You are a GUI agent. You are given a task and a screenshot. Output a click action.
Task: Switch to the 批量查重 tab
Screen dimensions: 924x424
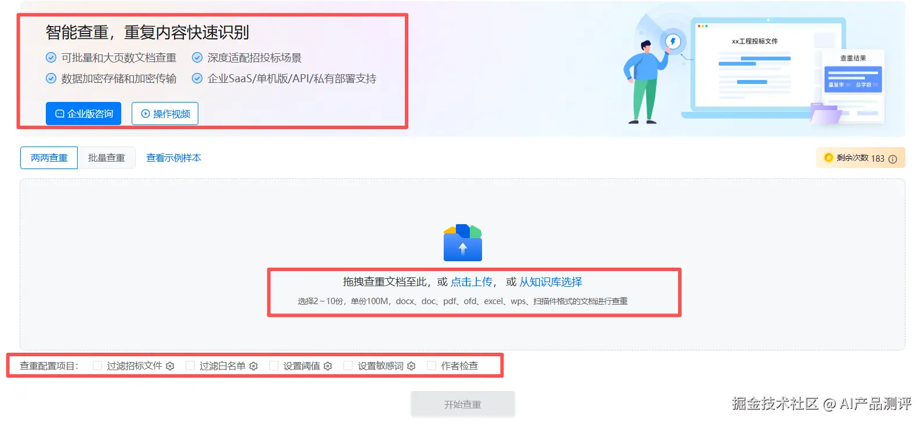click(107, 158)
